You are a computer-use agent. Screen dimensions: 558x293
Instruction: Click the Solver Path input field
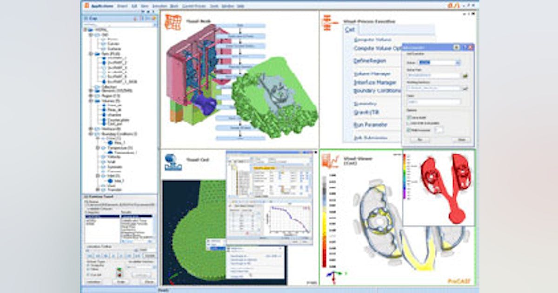click(434, 75)
